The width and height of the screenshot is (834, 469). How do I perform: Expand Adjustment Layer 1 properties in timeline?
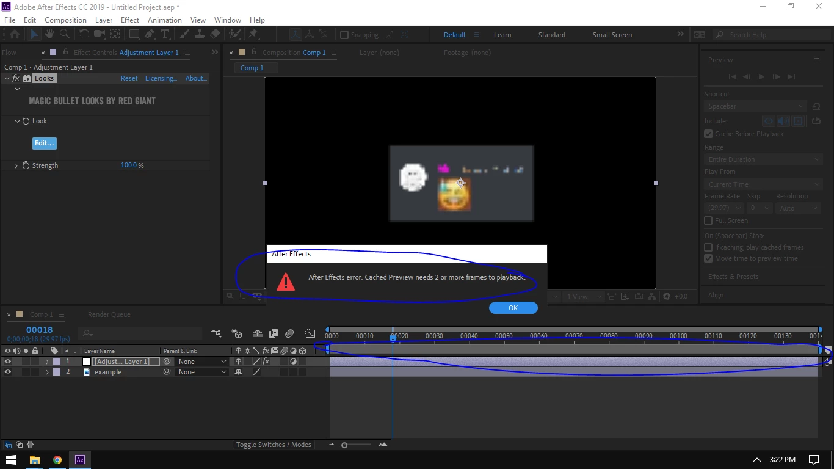click(x=47, y=362)
